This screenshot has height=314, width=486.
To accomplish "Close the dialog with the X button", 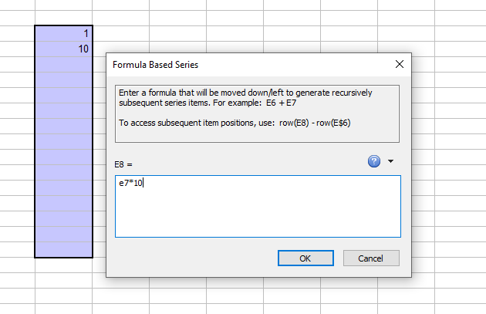I will pos(399,64).
